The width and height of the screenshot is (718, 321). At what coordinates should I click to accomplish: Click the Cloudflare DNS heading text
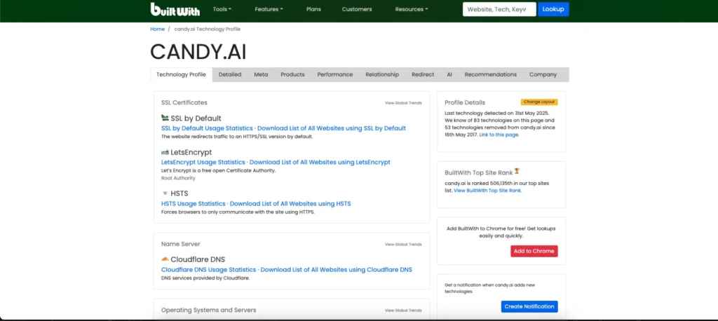point(198,259)
